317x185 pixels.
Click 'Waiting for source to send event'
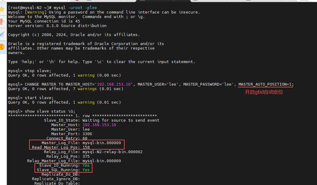pos(121,120)
